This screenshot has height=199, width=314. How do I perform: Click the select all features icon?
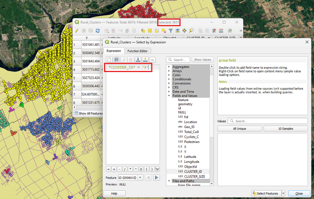coord(150,31)
